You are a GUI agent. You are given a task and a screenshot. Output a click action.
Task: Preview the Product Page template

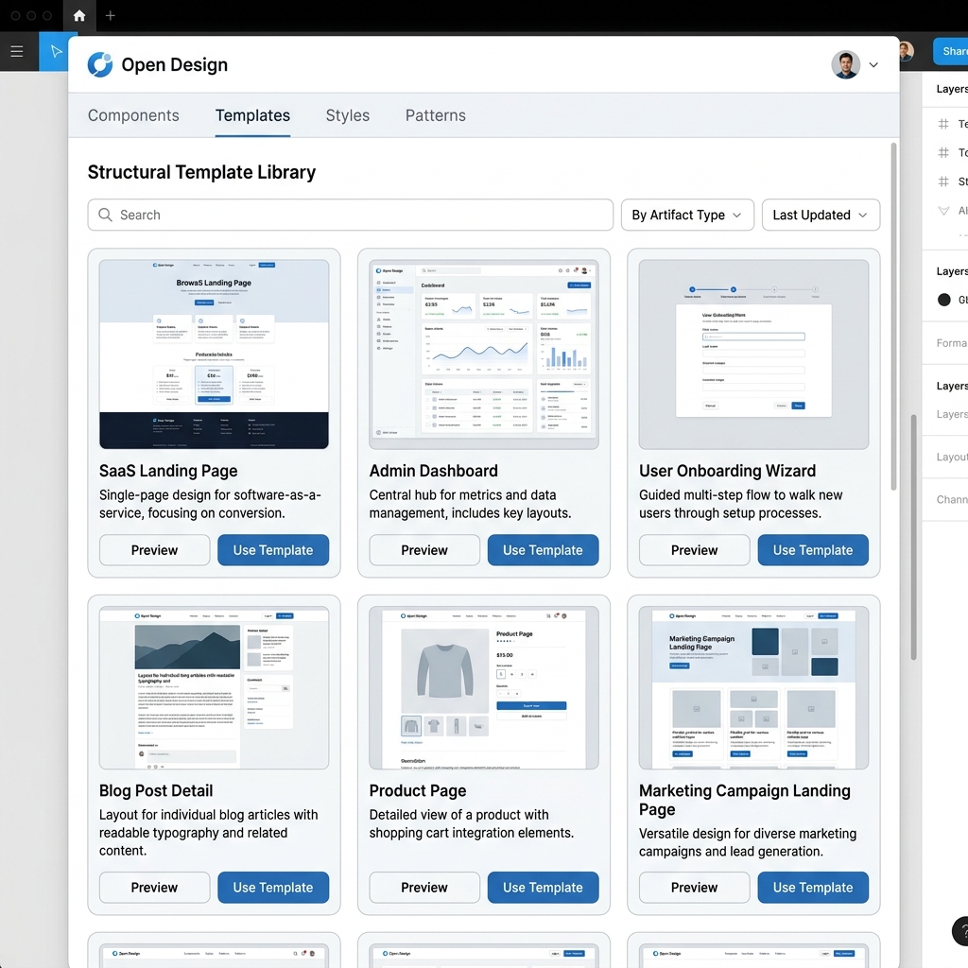(x=424, y=887)
